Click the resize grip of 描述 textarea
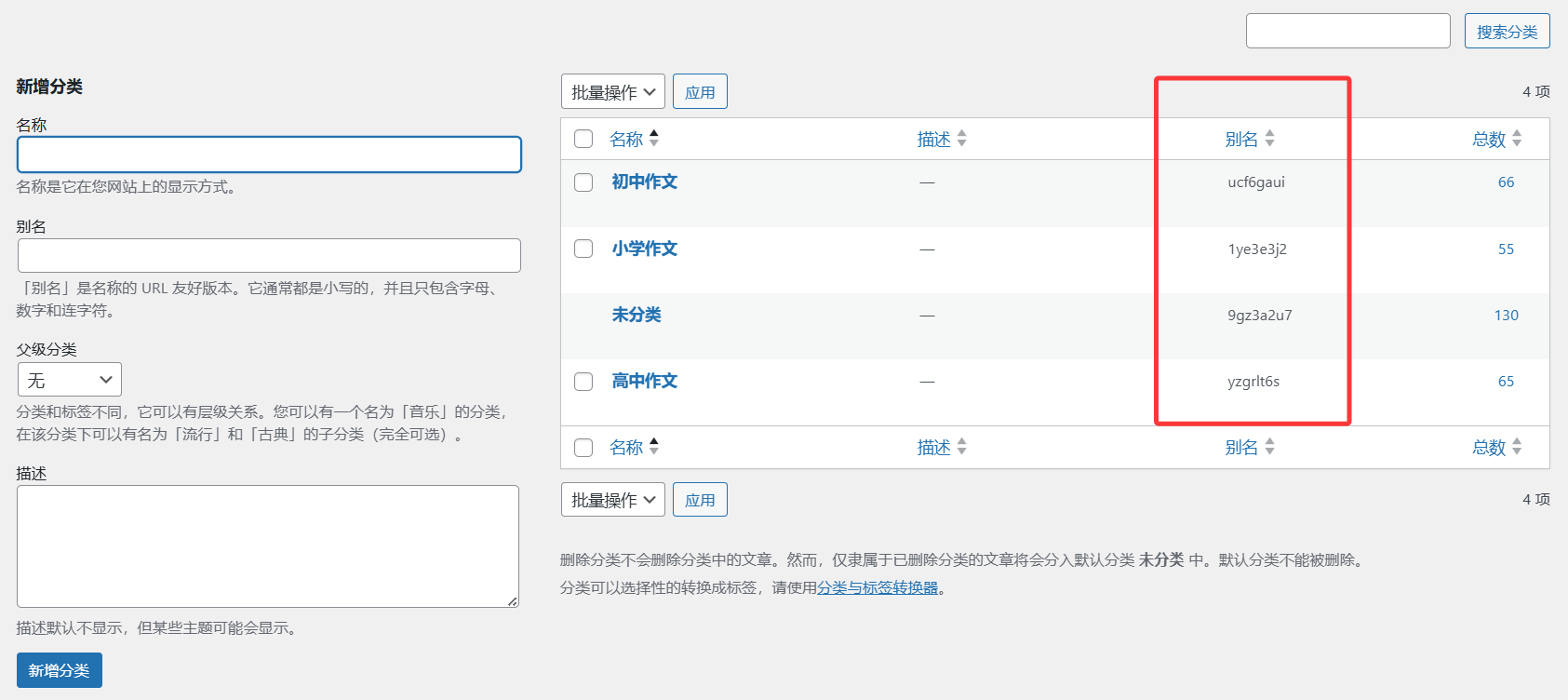1568x700 pixels. (x=513, y=601)
